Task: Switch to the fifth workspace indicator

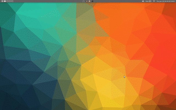Action: 12,1
